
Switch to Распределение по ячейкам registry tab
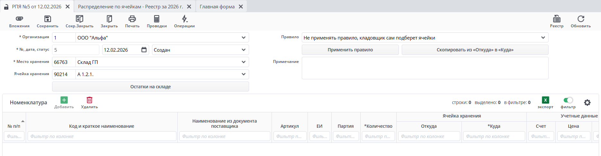(x=130, y=6)
